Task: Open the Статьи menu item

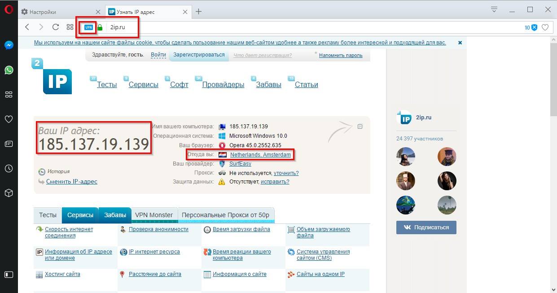Action: point(307,84)
